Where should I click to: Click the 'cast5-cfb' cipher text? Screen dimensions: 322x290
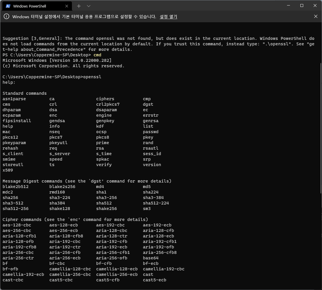(108, 280)
